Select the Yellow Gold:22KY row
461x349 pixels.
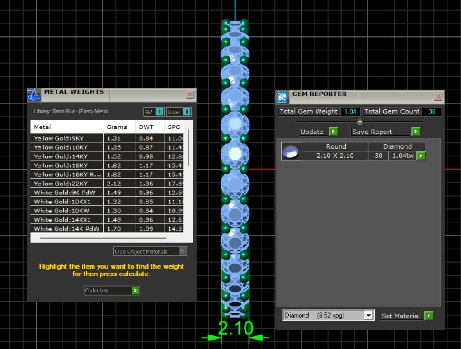tap(107, 184)
